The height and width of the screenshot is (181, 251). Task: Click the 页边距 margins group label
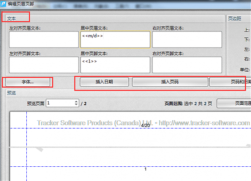click(x=235, y=18)
